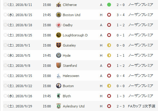The height and width of the screenshot is (111, 158).
Task: Click the yellow draw indicator for Guiseley
Action: click(x=109, y=45)
